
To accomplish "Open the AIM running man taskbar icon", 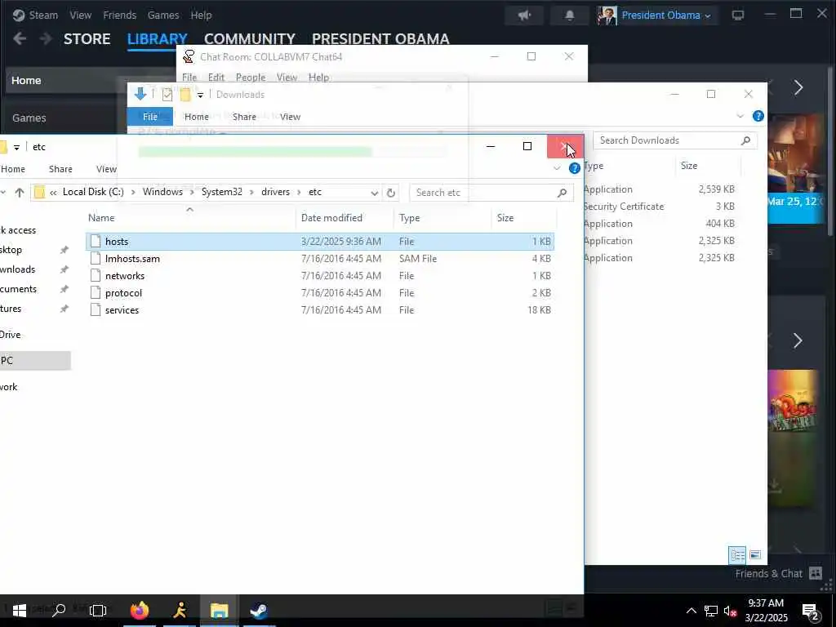I will pos(180,610).
